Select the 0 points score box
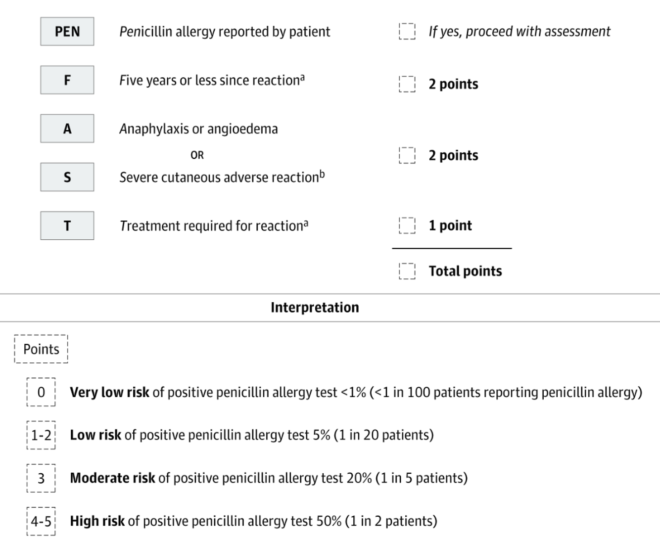The width and height of the screenshot is (660, 541). click(41, 392)
